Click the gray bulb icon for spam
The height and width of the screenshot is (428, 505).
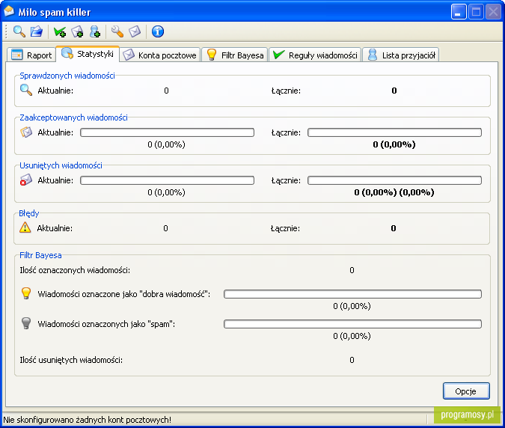[x=26, y=323]
